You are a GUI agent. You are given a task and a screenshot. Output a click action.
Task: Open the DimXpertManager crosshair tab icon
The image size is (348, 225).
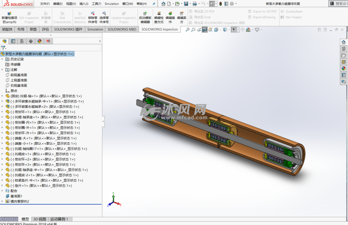(x=31, y=41)
